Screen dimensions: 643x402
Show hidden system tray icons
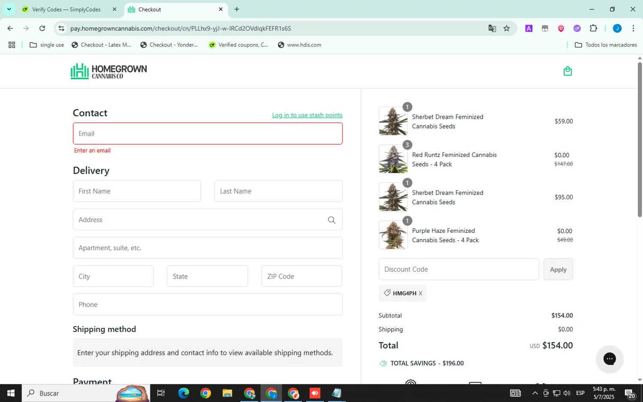535,393
